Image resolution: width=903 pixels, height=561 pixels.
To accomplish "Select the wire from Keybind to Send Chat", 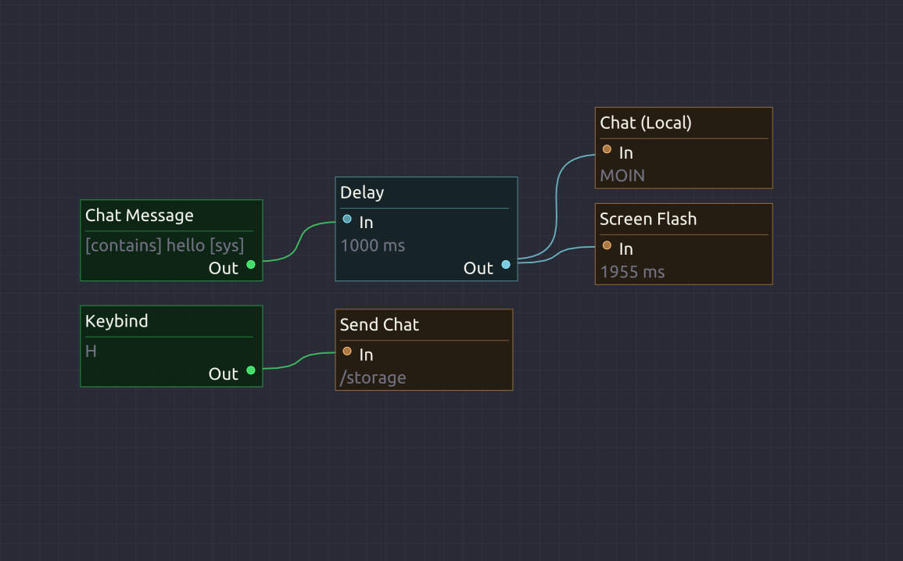I will click(299, 360).
